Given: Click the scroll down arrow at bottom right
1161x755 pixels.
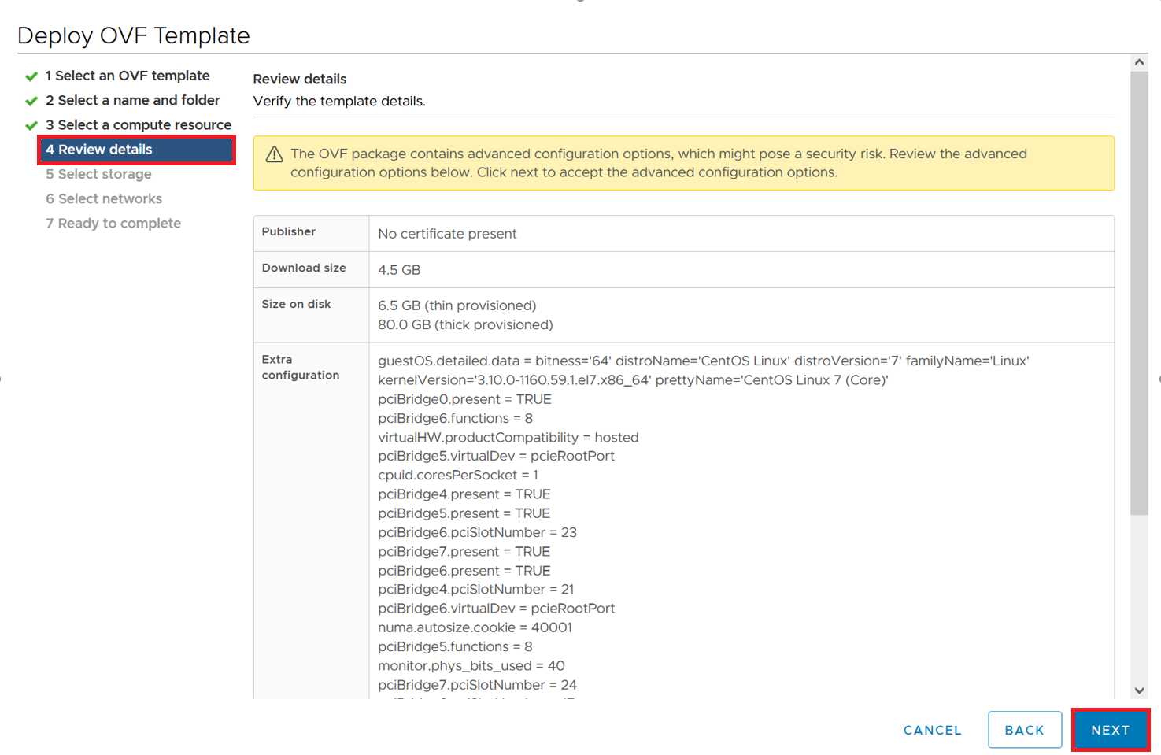Looking at the screenshot, I should point(1139,690).
